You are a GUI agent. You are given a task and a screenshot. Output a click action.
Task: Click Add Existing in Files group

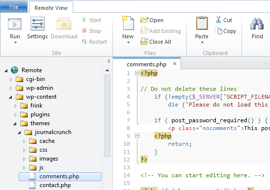coord(161,31)
